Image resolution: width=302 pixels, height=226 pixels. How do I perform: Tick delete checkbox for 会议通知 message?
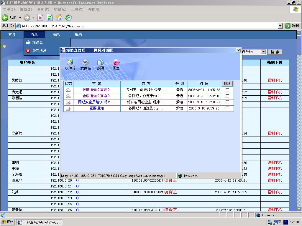tap(227, 96)
